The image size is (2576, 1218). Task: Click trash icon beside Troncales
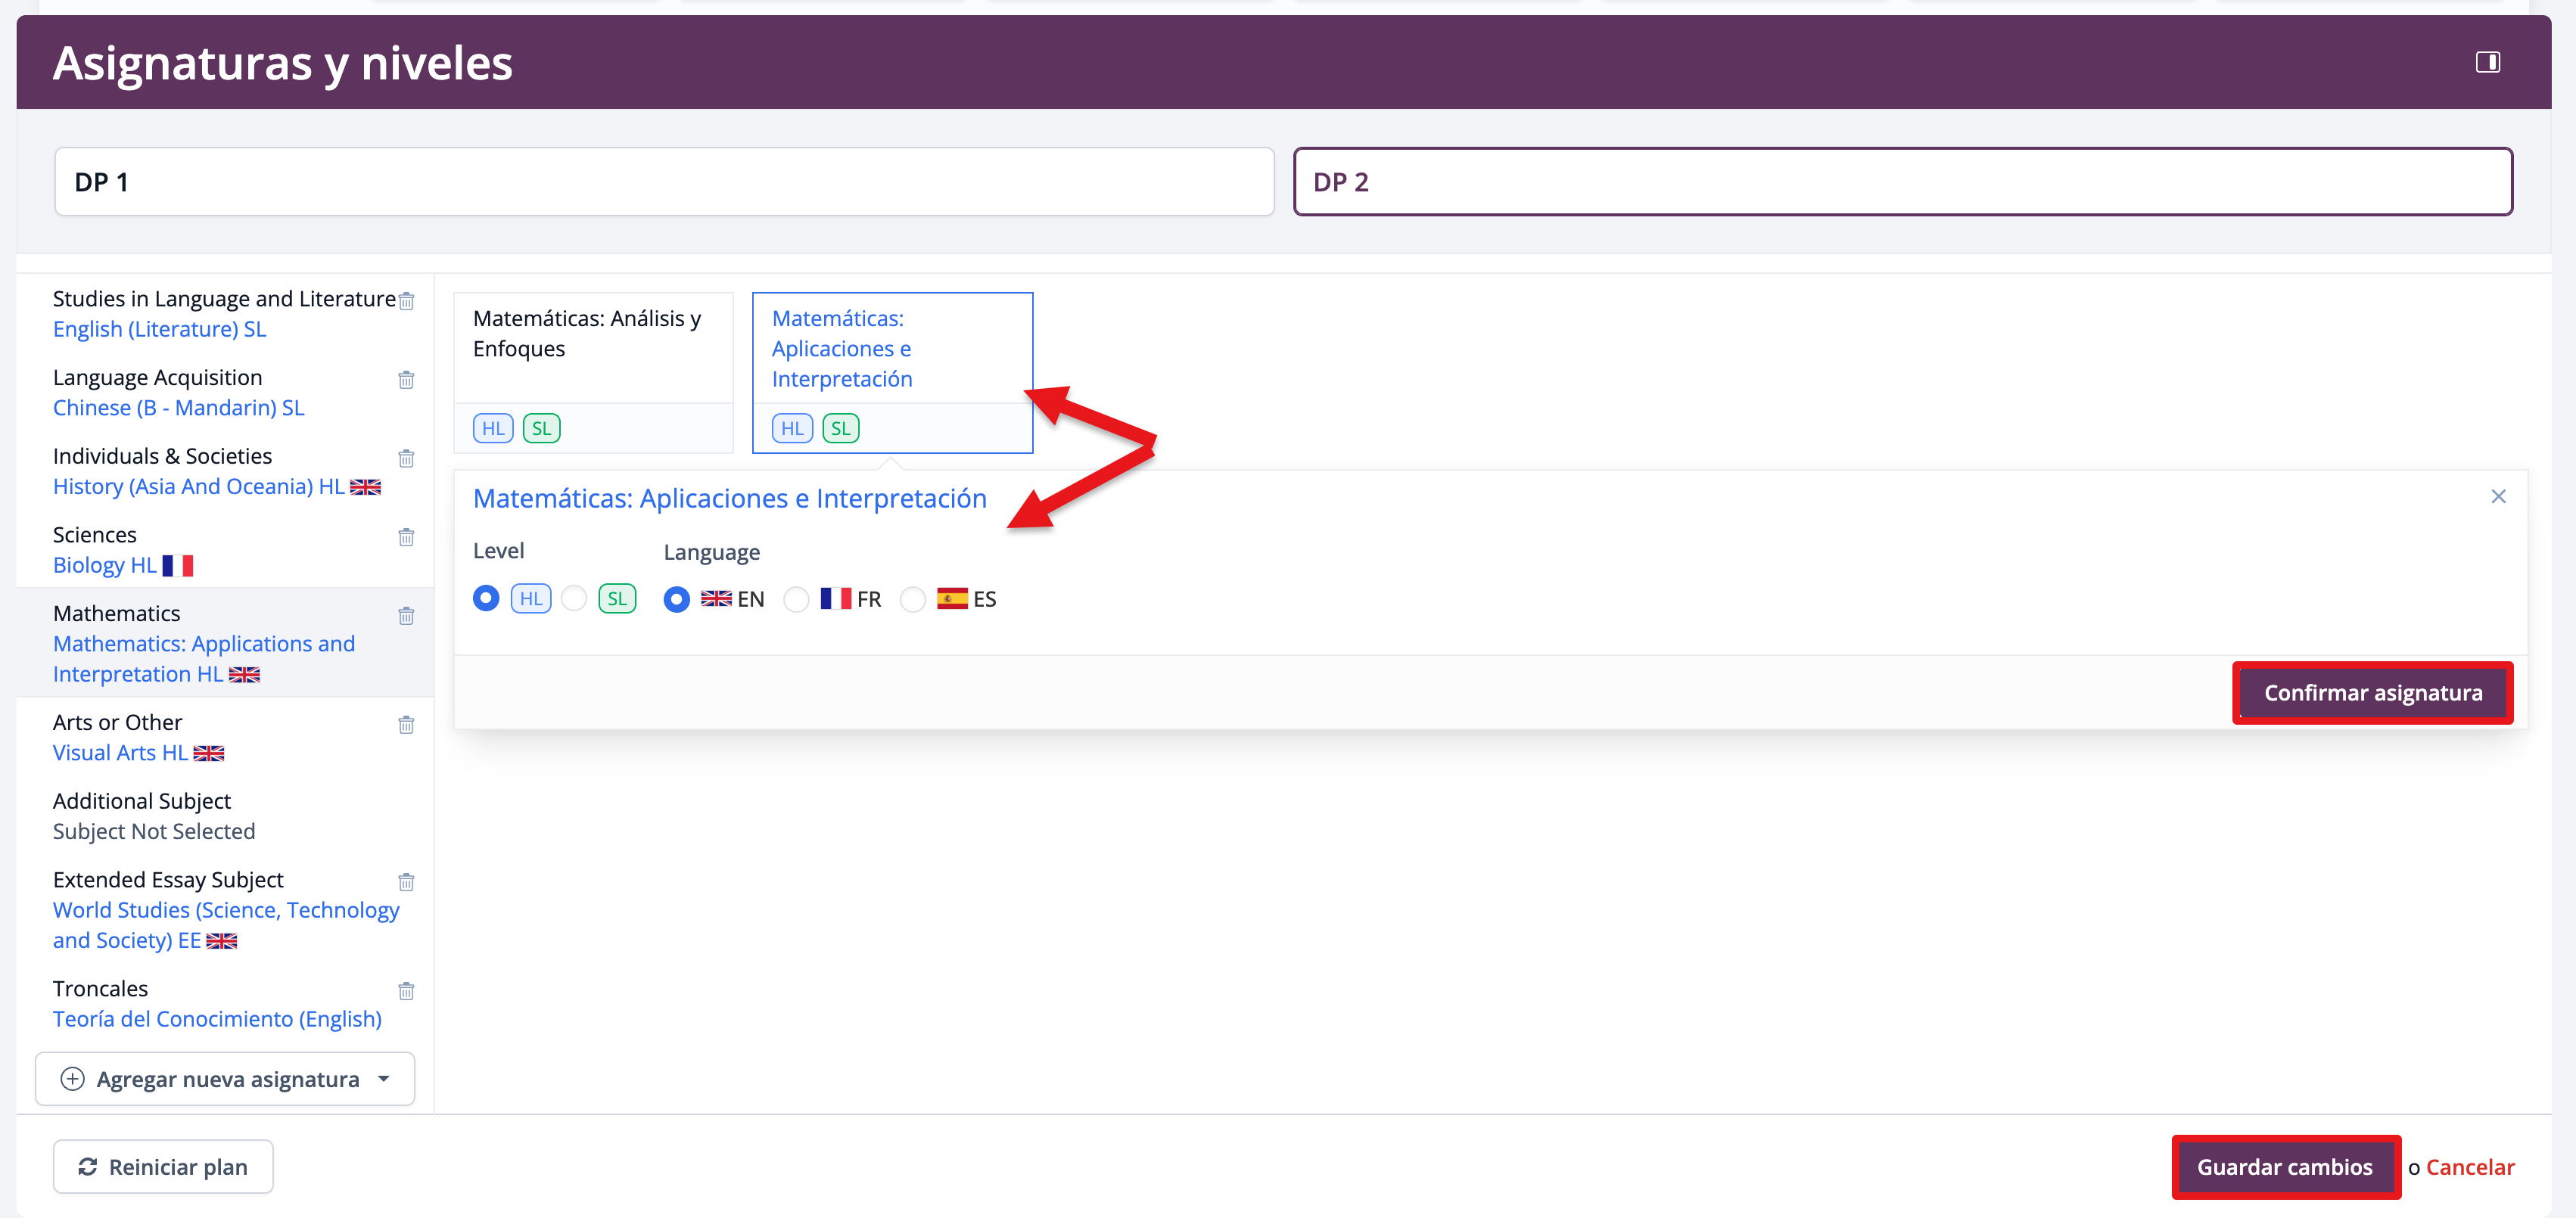(406, 991)
